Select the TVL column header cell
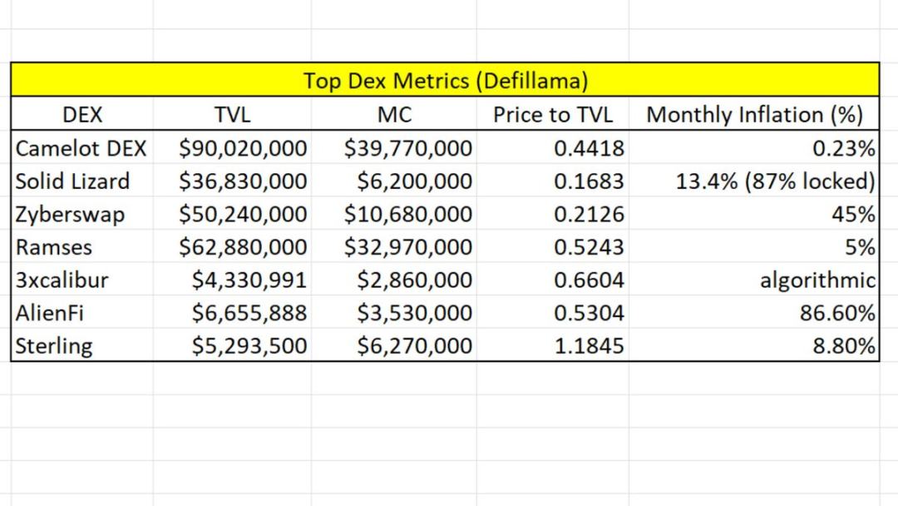The image size is (898, 506). pyautogui.click(x=232, y=114)
